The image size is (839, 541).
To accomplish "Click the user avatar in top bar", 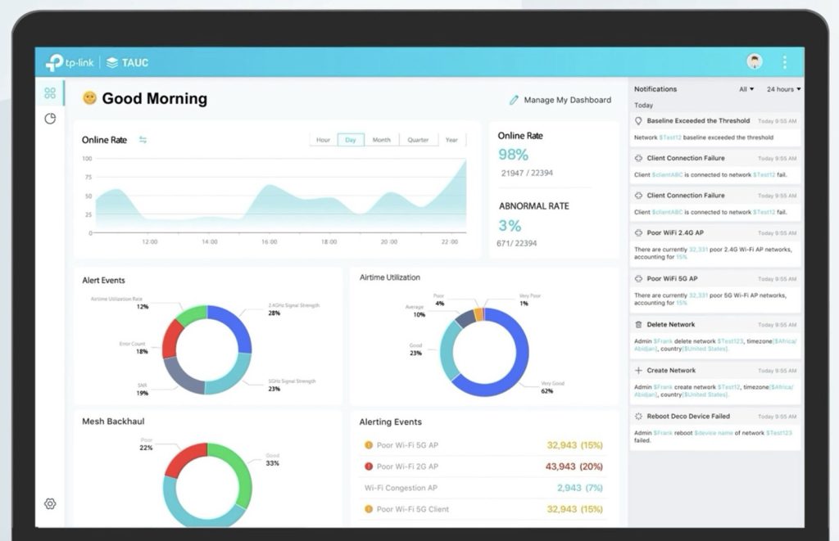I will click(x=755, y=62).
